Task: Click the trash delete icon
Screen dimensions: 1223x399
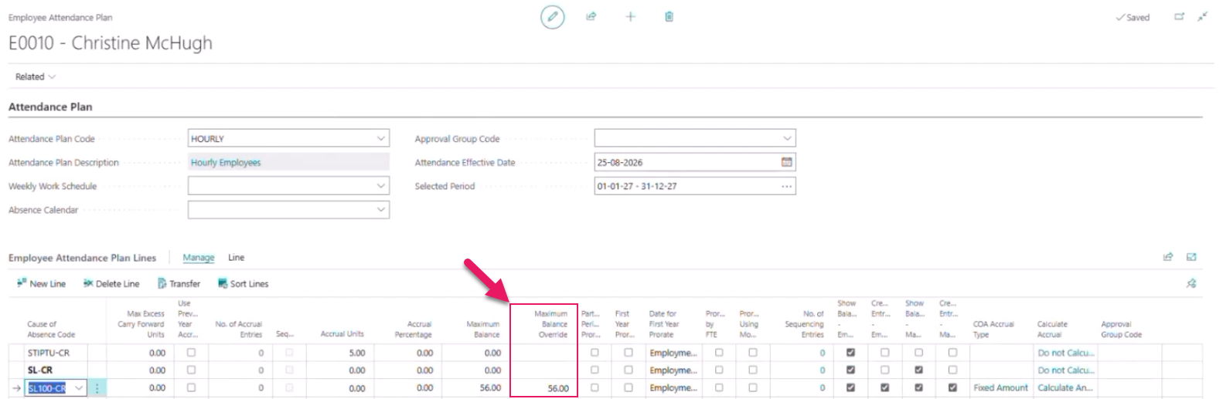Action: [669, 16]
